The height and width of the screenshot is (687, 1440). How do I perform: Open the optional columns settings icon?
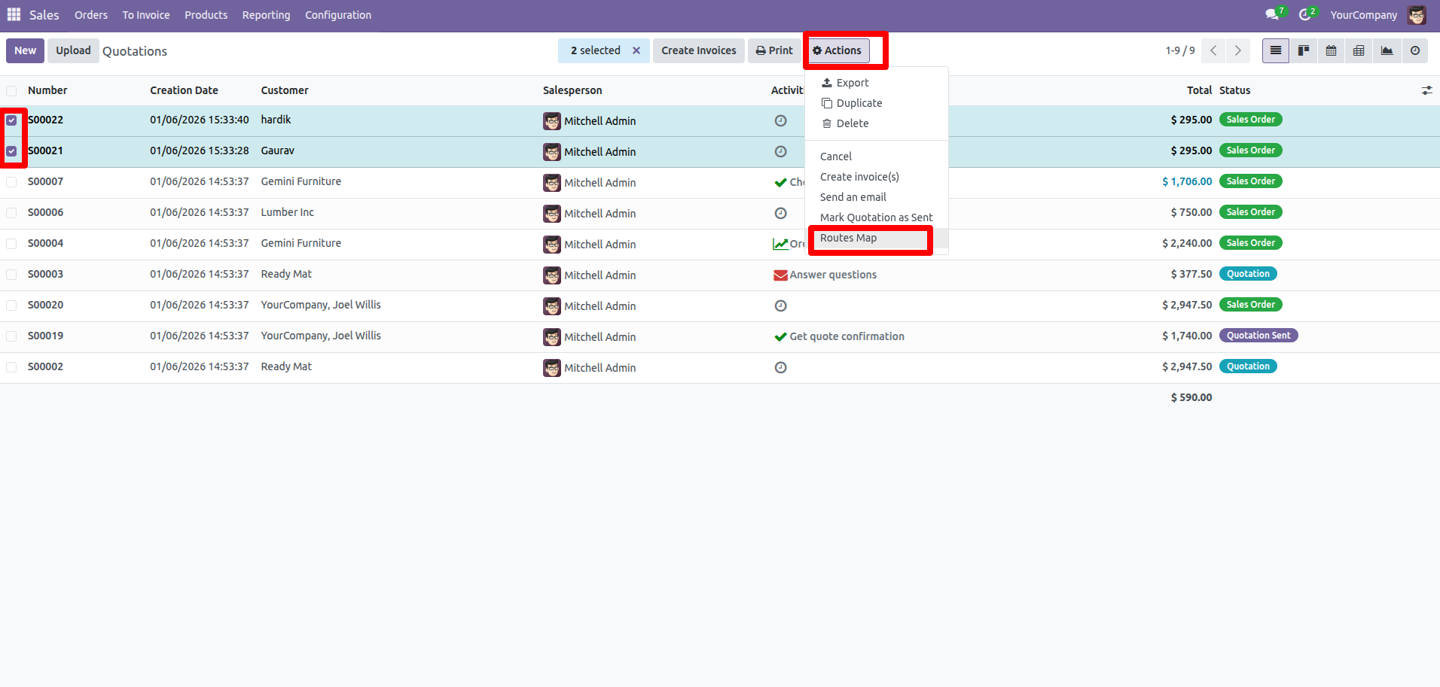pyautogui.click(x=1426, y=90)
